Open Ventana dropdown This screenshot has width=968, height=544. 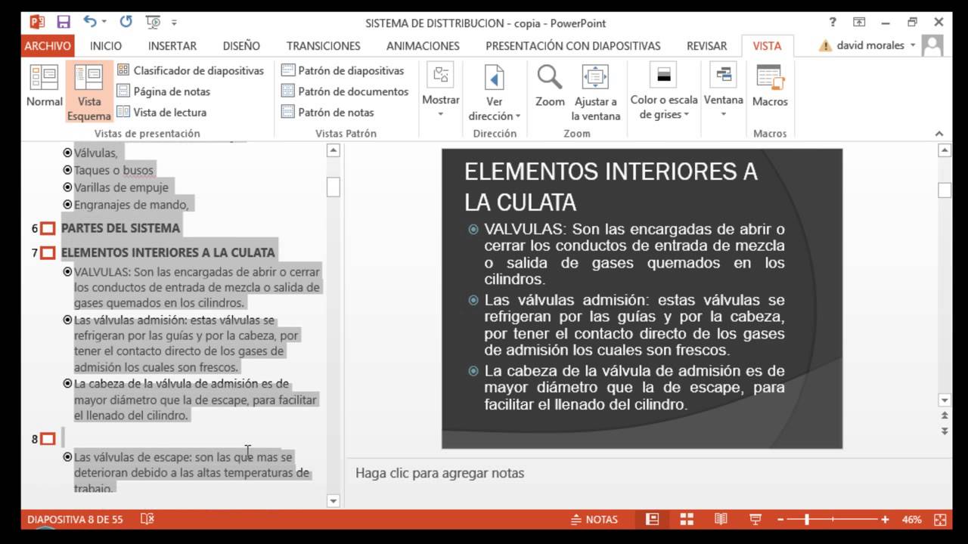723,91
